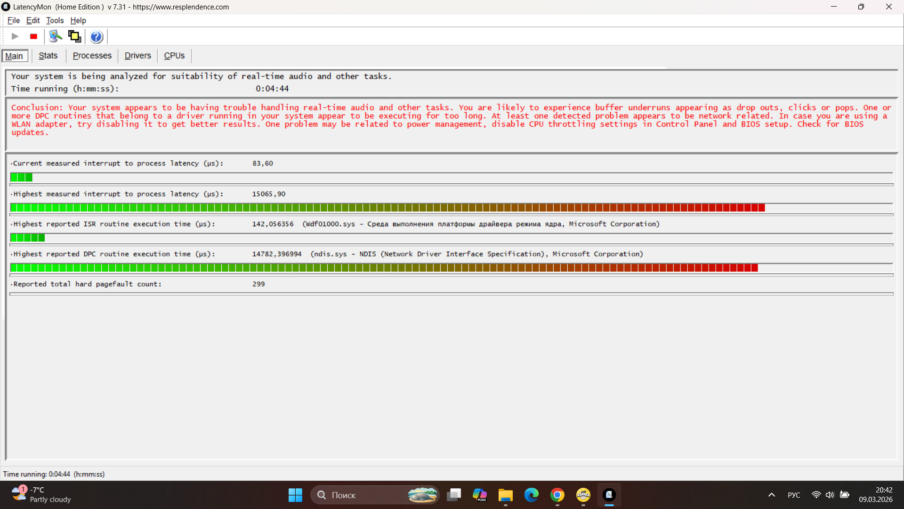Screen dimensions: 904x509
Task: Click the ISR routine execution time bar
Action: click(451, 238)
